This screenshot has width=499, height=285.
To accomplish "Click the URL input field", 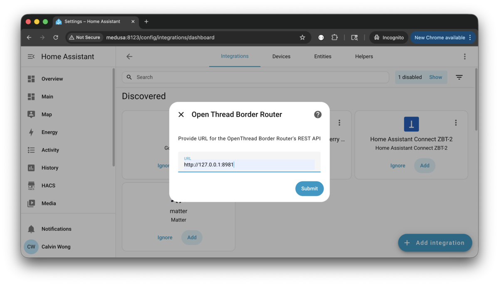I will point(249,165).
